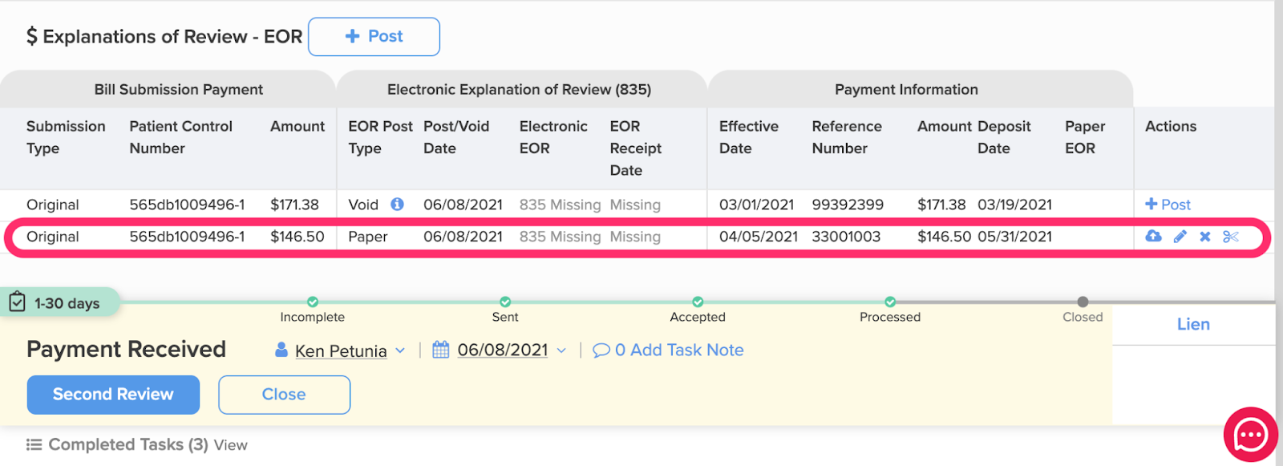This screenshot has height=466, width=1283.
Task: Click the Close button
Action: [284, 395]
